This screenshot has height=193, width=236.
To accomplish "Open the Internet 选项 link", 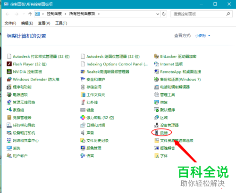I will (171, 64).
